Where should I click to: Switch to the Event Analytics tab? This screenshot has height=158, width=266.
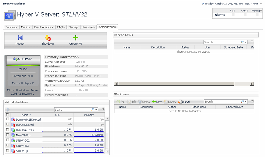point(43,27)
